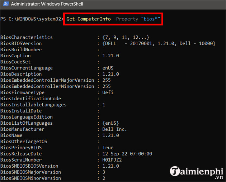Image resolution: width=226 pixels, height=182 pixels.
Task: Click the BiosBIOSVersion value with DELL
Action: pos(158,43)
